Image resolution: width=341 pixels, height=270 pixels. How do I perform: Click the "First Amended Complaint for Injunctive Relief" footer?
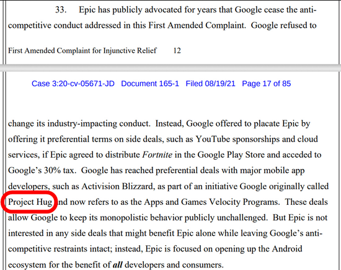(82, 51)
